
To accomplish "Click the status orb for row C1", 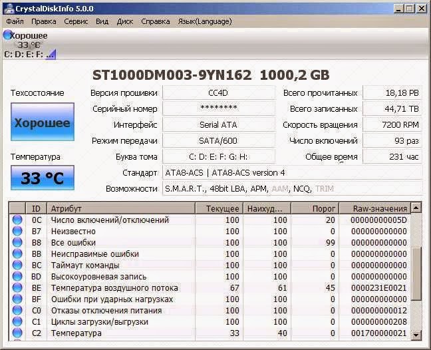I will [17, 321].
